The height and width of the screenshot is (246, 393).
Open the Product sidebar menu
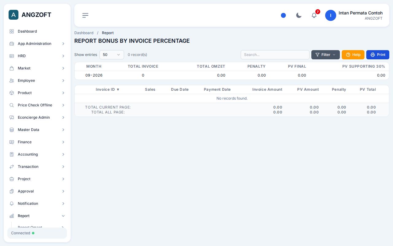pos(37,93)
